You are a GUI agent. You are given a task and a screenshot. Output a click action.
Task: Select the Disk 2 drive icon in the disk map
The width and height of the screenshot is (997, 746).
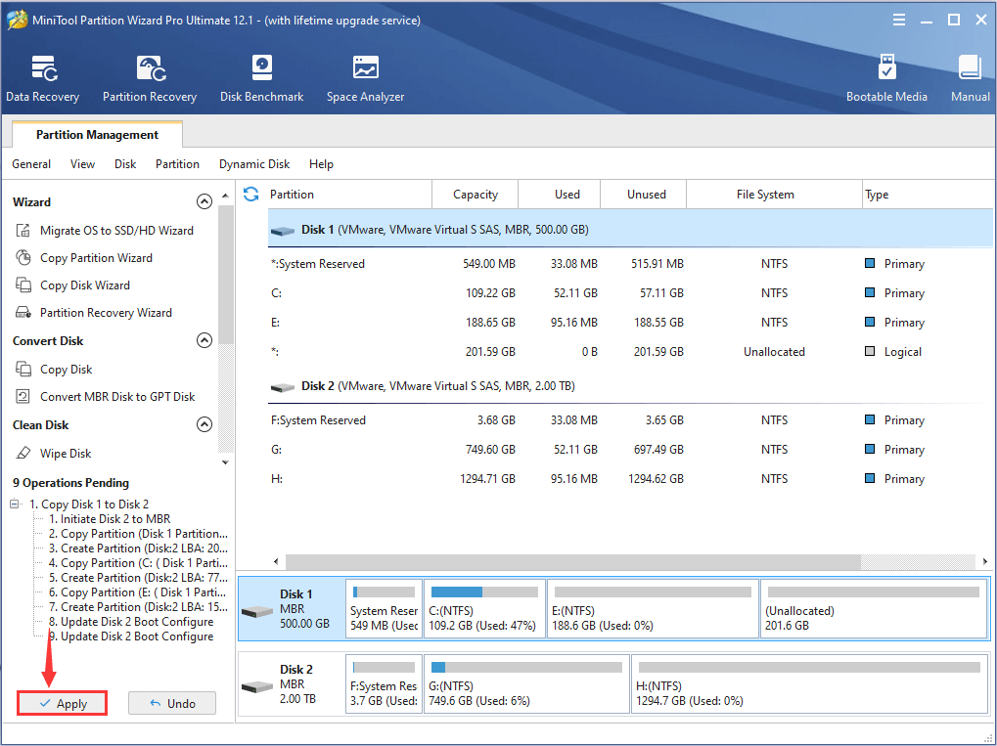tap(257, 687)
